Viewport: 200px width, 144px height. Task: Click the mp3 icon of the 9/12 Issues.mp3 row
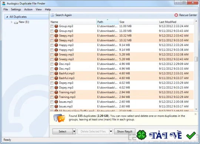[x=56, y=102]
